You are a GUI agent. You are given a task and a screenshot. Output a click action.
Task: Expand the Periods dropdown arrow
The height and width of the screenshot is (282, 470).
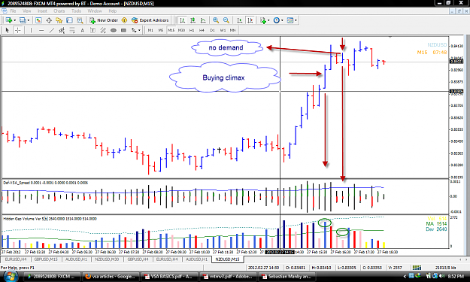(282, 20)
